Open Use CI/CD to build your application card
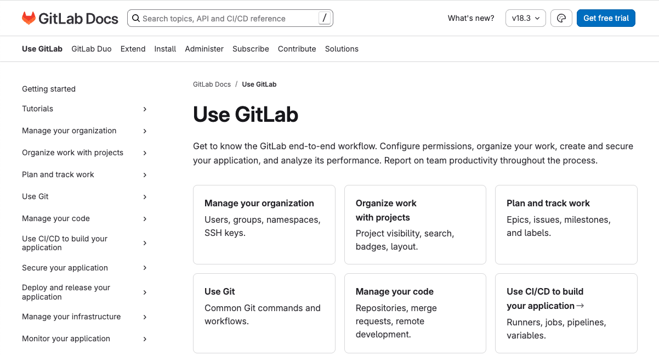 pyautogui.click(x=566, y=313)
